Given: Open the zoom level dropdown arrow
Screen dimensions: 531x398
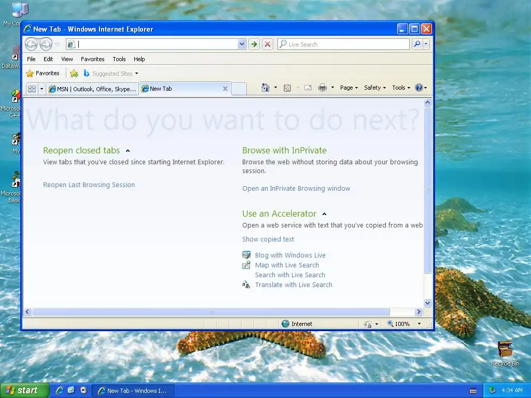Looking at the screenshot, I should click(419, 324).
